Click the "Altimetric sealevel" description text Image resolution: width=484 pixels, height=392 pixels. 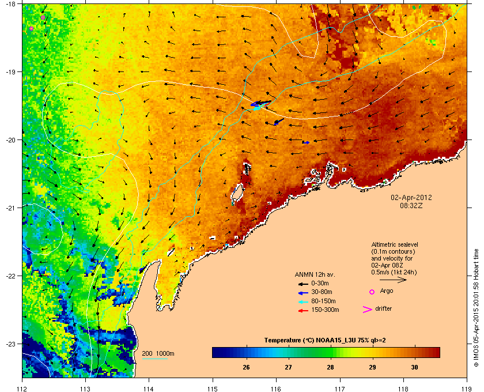(x=395, y=244)
